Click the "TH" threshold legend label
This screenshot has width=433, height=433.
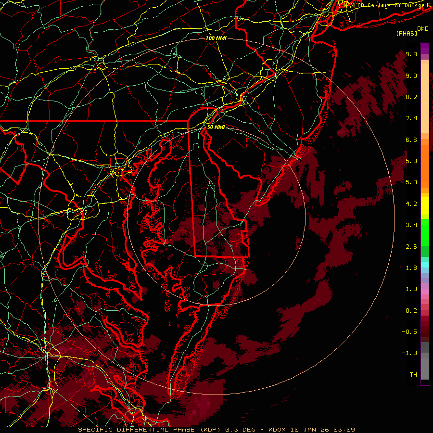pyautogui.click(x=413, y=375)
